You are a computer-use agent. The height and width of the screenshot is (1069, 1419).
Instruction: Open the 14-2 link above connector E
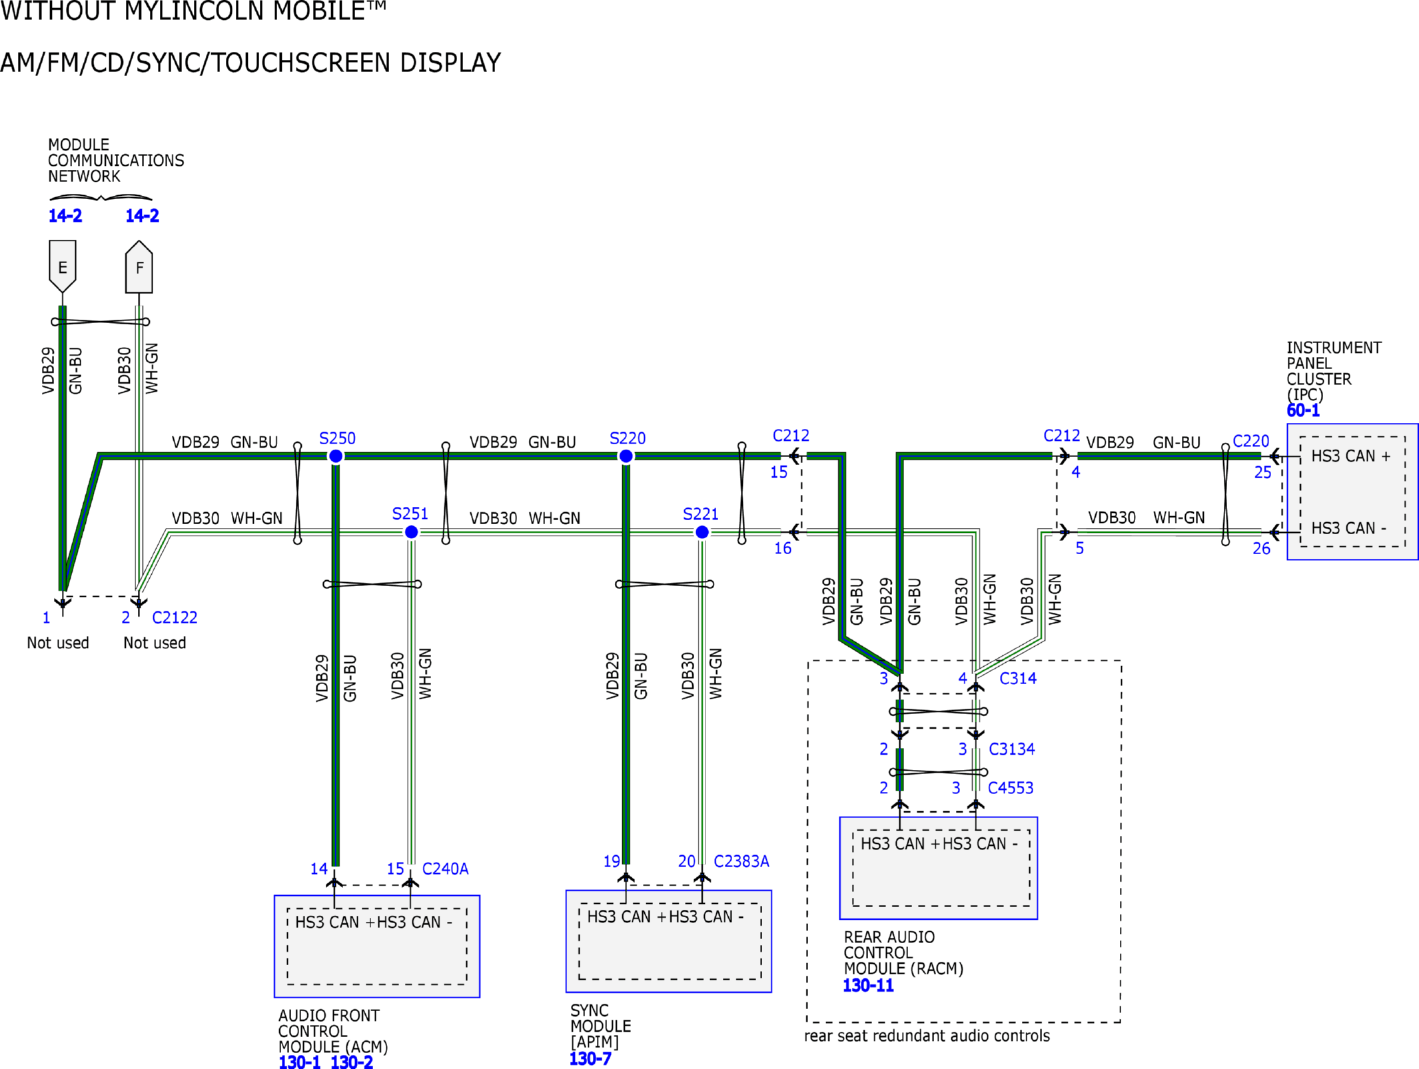click(65, 216)
